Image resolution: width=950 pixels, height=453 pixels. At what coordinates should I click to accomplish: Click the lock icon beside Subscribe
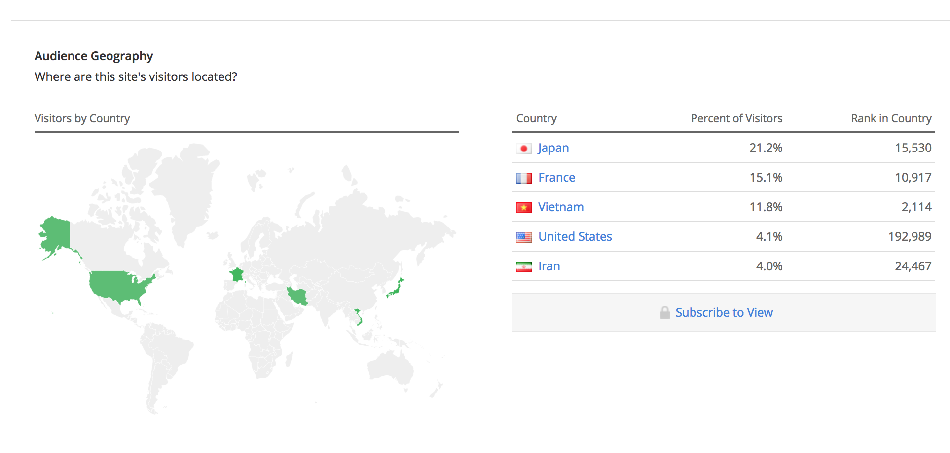click(x=664, y=312)
